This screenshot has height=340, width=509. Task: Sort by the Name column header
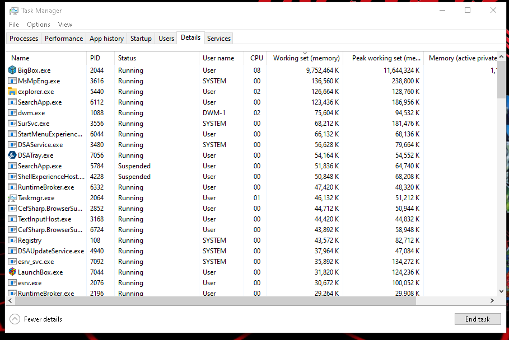[46, 58]
